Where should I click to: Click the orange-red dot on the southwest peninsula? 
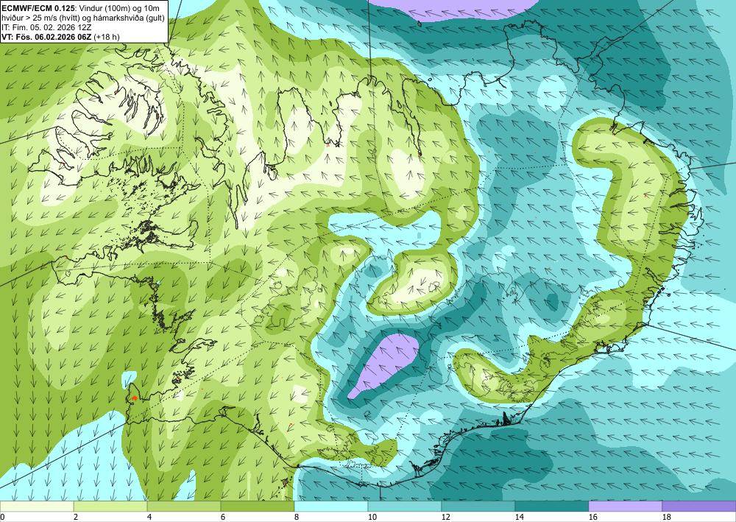click(135, 398)
